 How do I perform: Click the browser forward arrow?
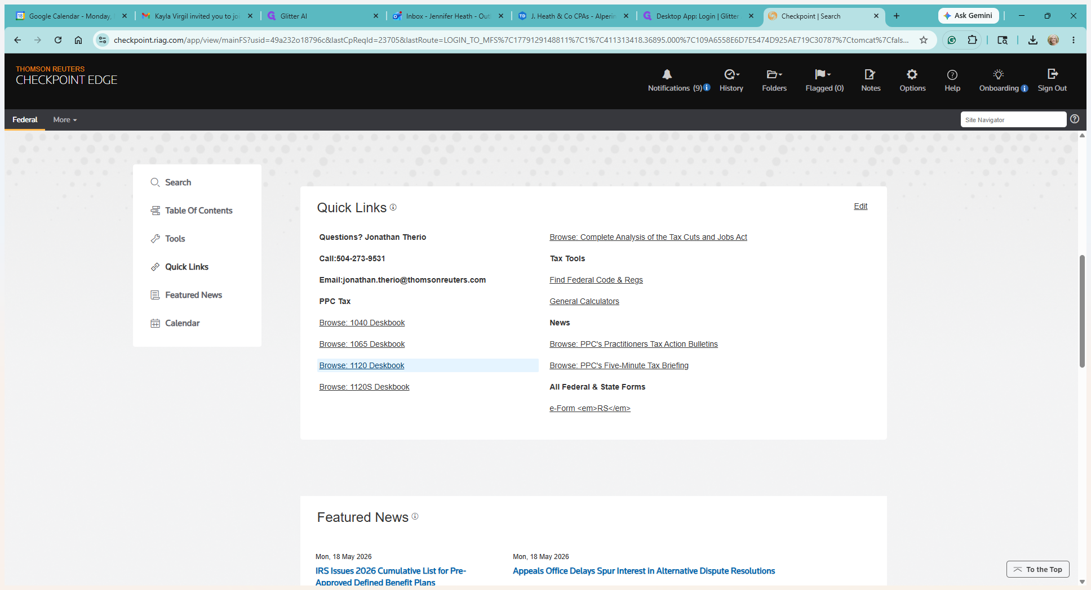pos(38,40)
